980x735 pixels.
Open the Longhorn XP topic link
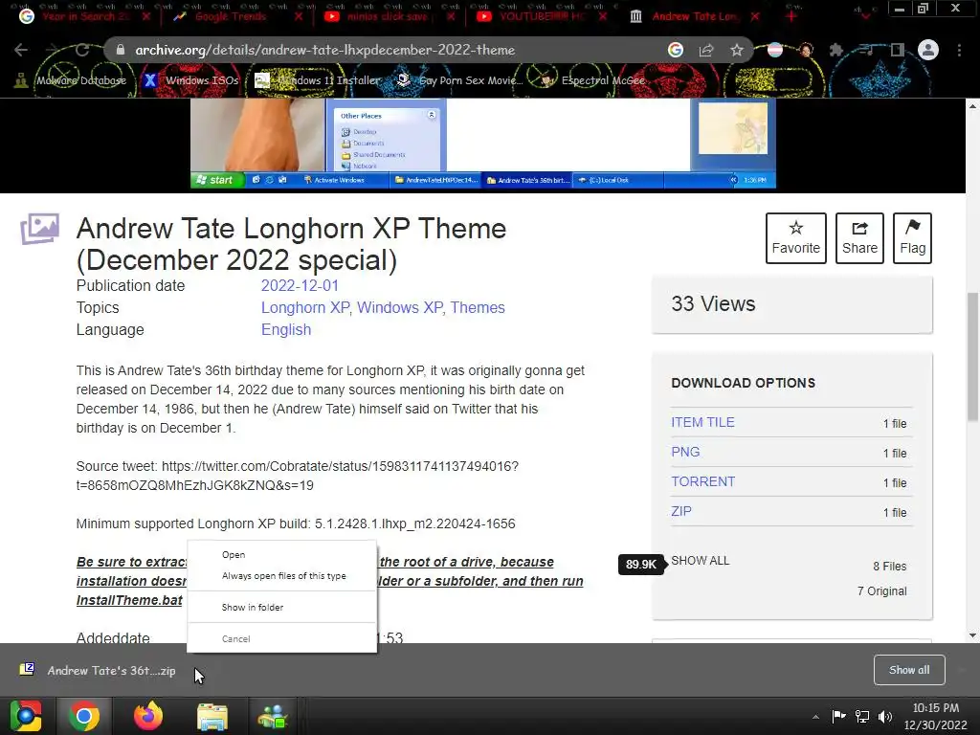pyautogui.click(x=305, y=307)
